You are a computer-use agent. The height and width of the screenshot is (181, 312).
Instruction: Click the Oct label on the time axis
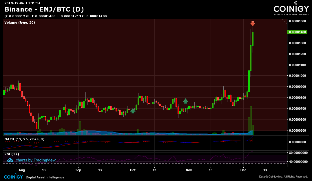tap(133, 170)
